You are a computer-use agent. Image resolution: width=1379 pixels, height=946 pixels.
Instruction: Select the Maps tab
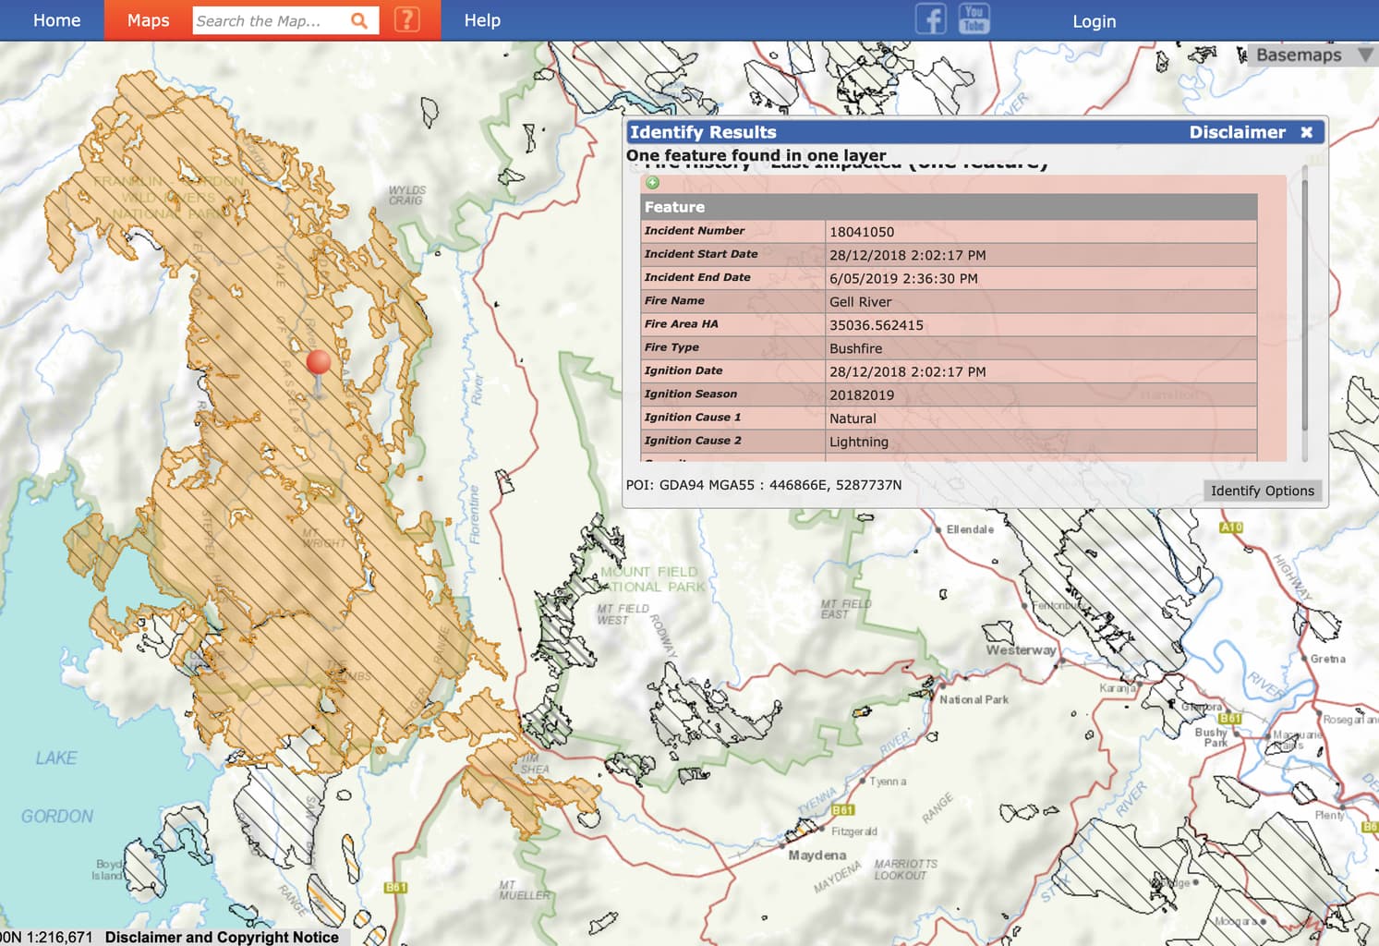(148, 20)
